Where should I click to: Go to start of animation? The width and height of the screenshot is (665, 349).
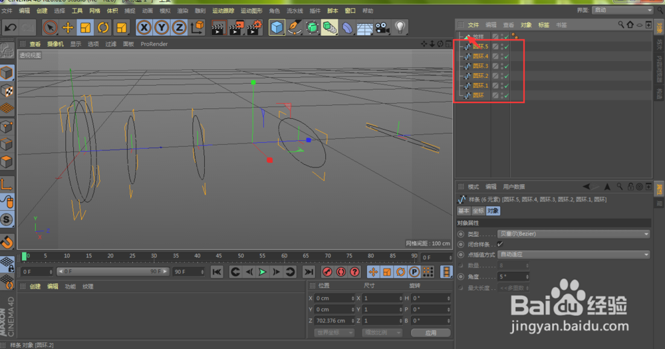(217, 272)
